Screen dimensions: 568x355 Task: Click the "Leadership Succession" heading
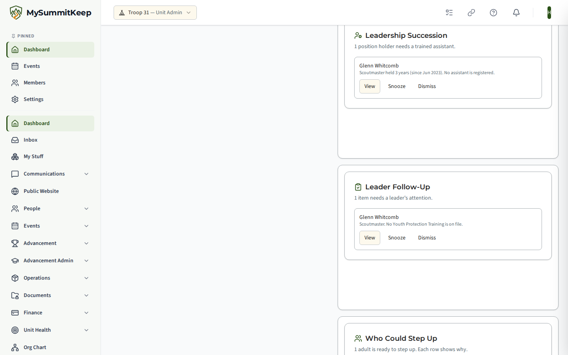406,35
